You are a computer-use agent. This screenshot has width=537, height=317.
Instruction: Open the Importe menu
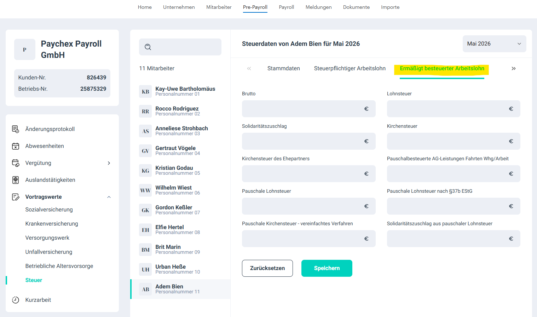pyautogui.click(x=390, y=7)
